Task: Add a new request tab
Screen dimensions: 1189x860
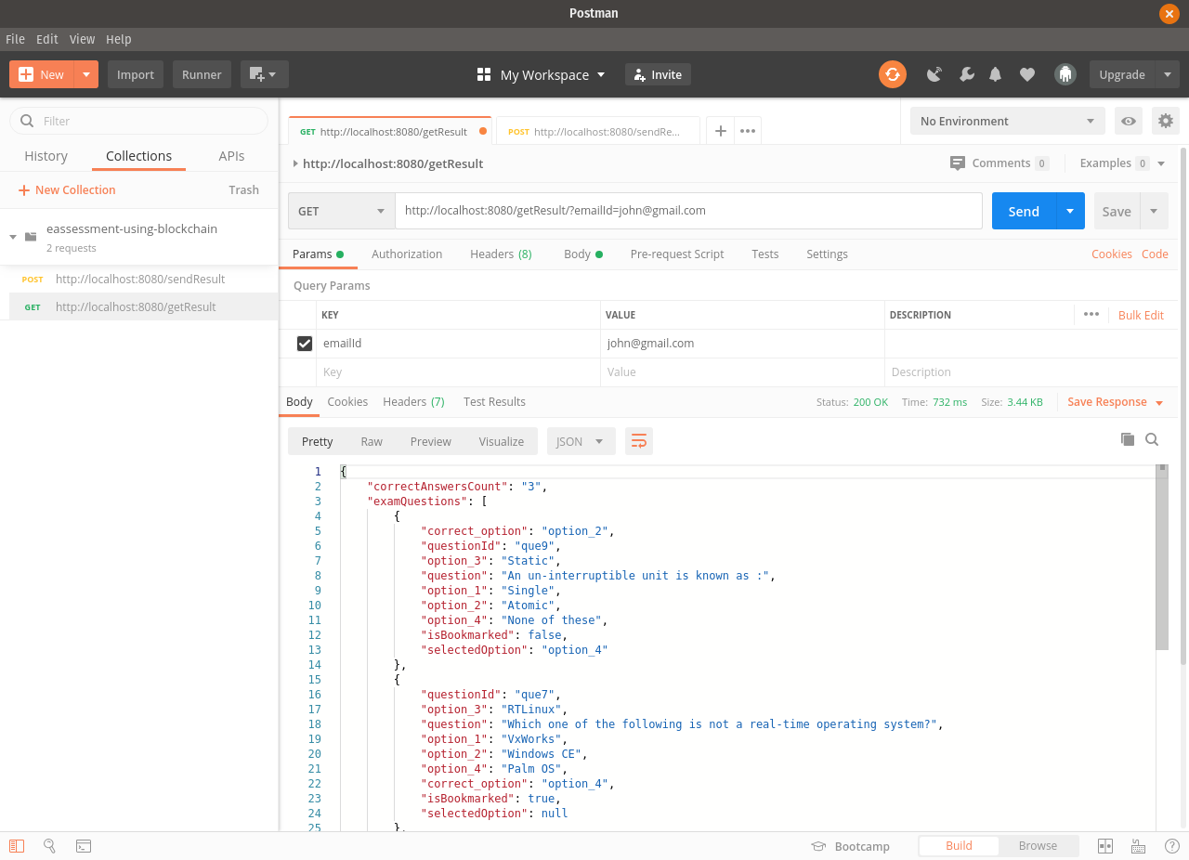Action: (x=720, y=131)
